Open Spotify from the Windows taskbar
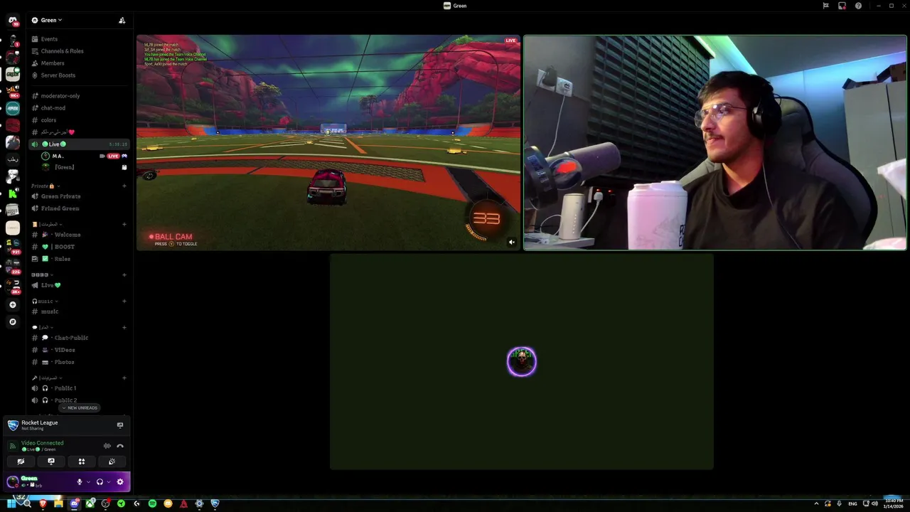Viewport: 910px width, 512px height. [152, 503]
